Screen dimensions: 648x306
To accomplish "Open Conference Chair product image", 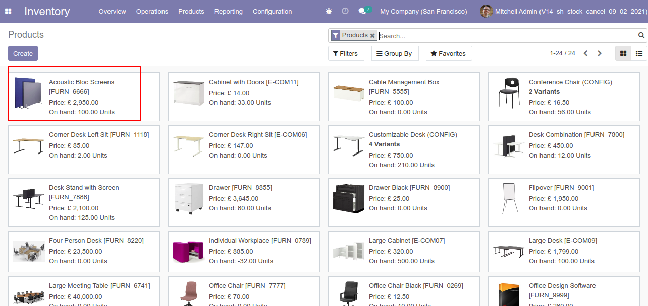I will coord(509,93).
